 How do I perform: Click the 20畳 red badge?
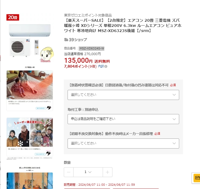[x=13, y=17]
